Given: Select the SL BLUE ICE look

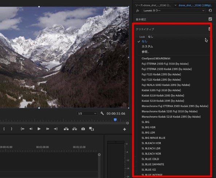Looking at the screenshot, I should pyautogui.click(x=149, y=170).
